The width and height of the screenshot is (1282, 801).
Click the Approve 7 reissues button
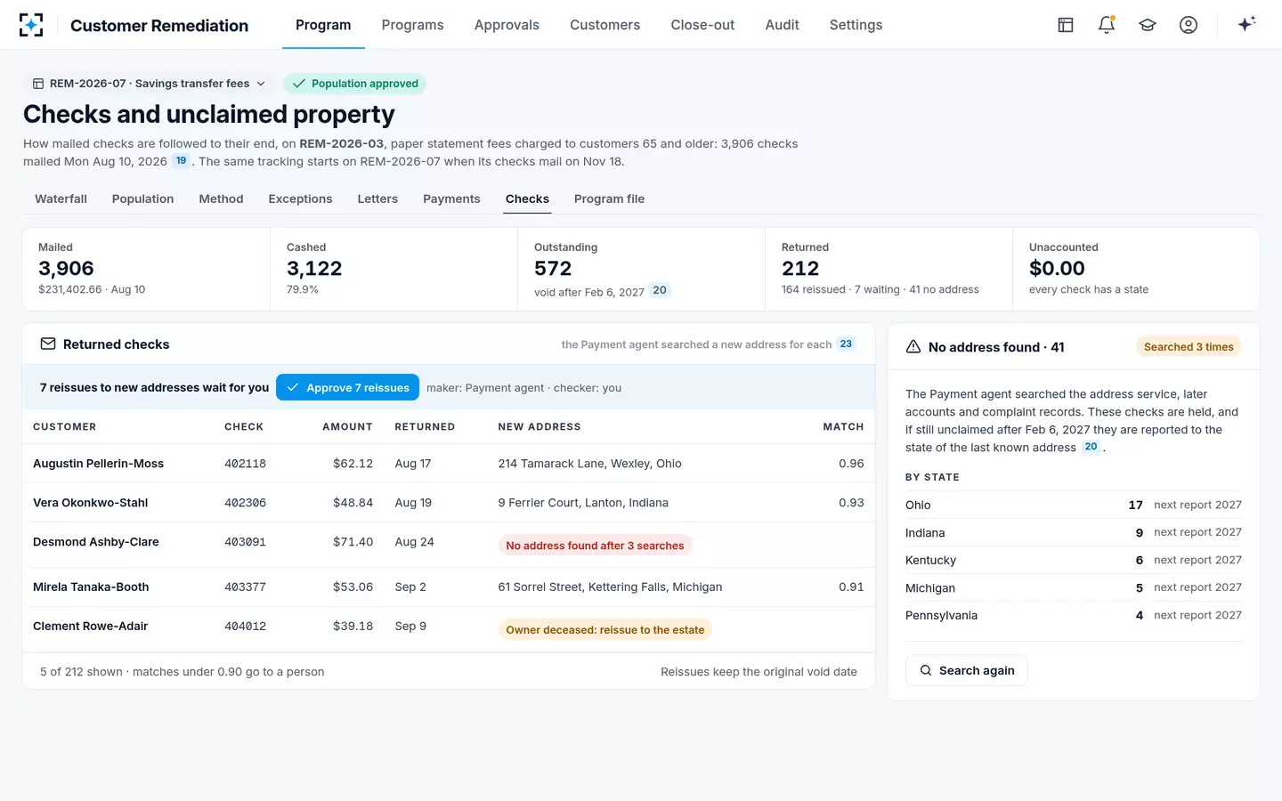pos(347,388)
